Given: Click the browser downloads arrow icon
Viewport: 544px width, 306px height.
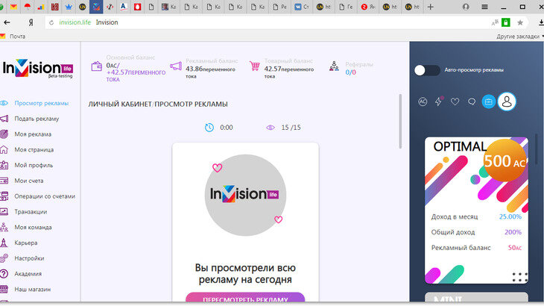Looking at the screenshot, I should pyautogui.click(x=541, y=22).
